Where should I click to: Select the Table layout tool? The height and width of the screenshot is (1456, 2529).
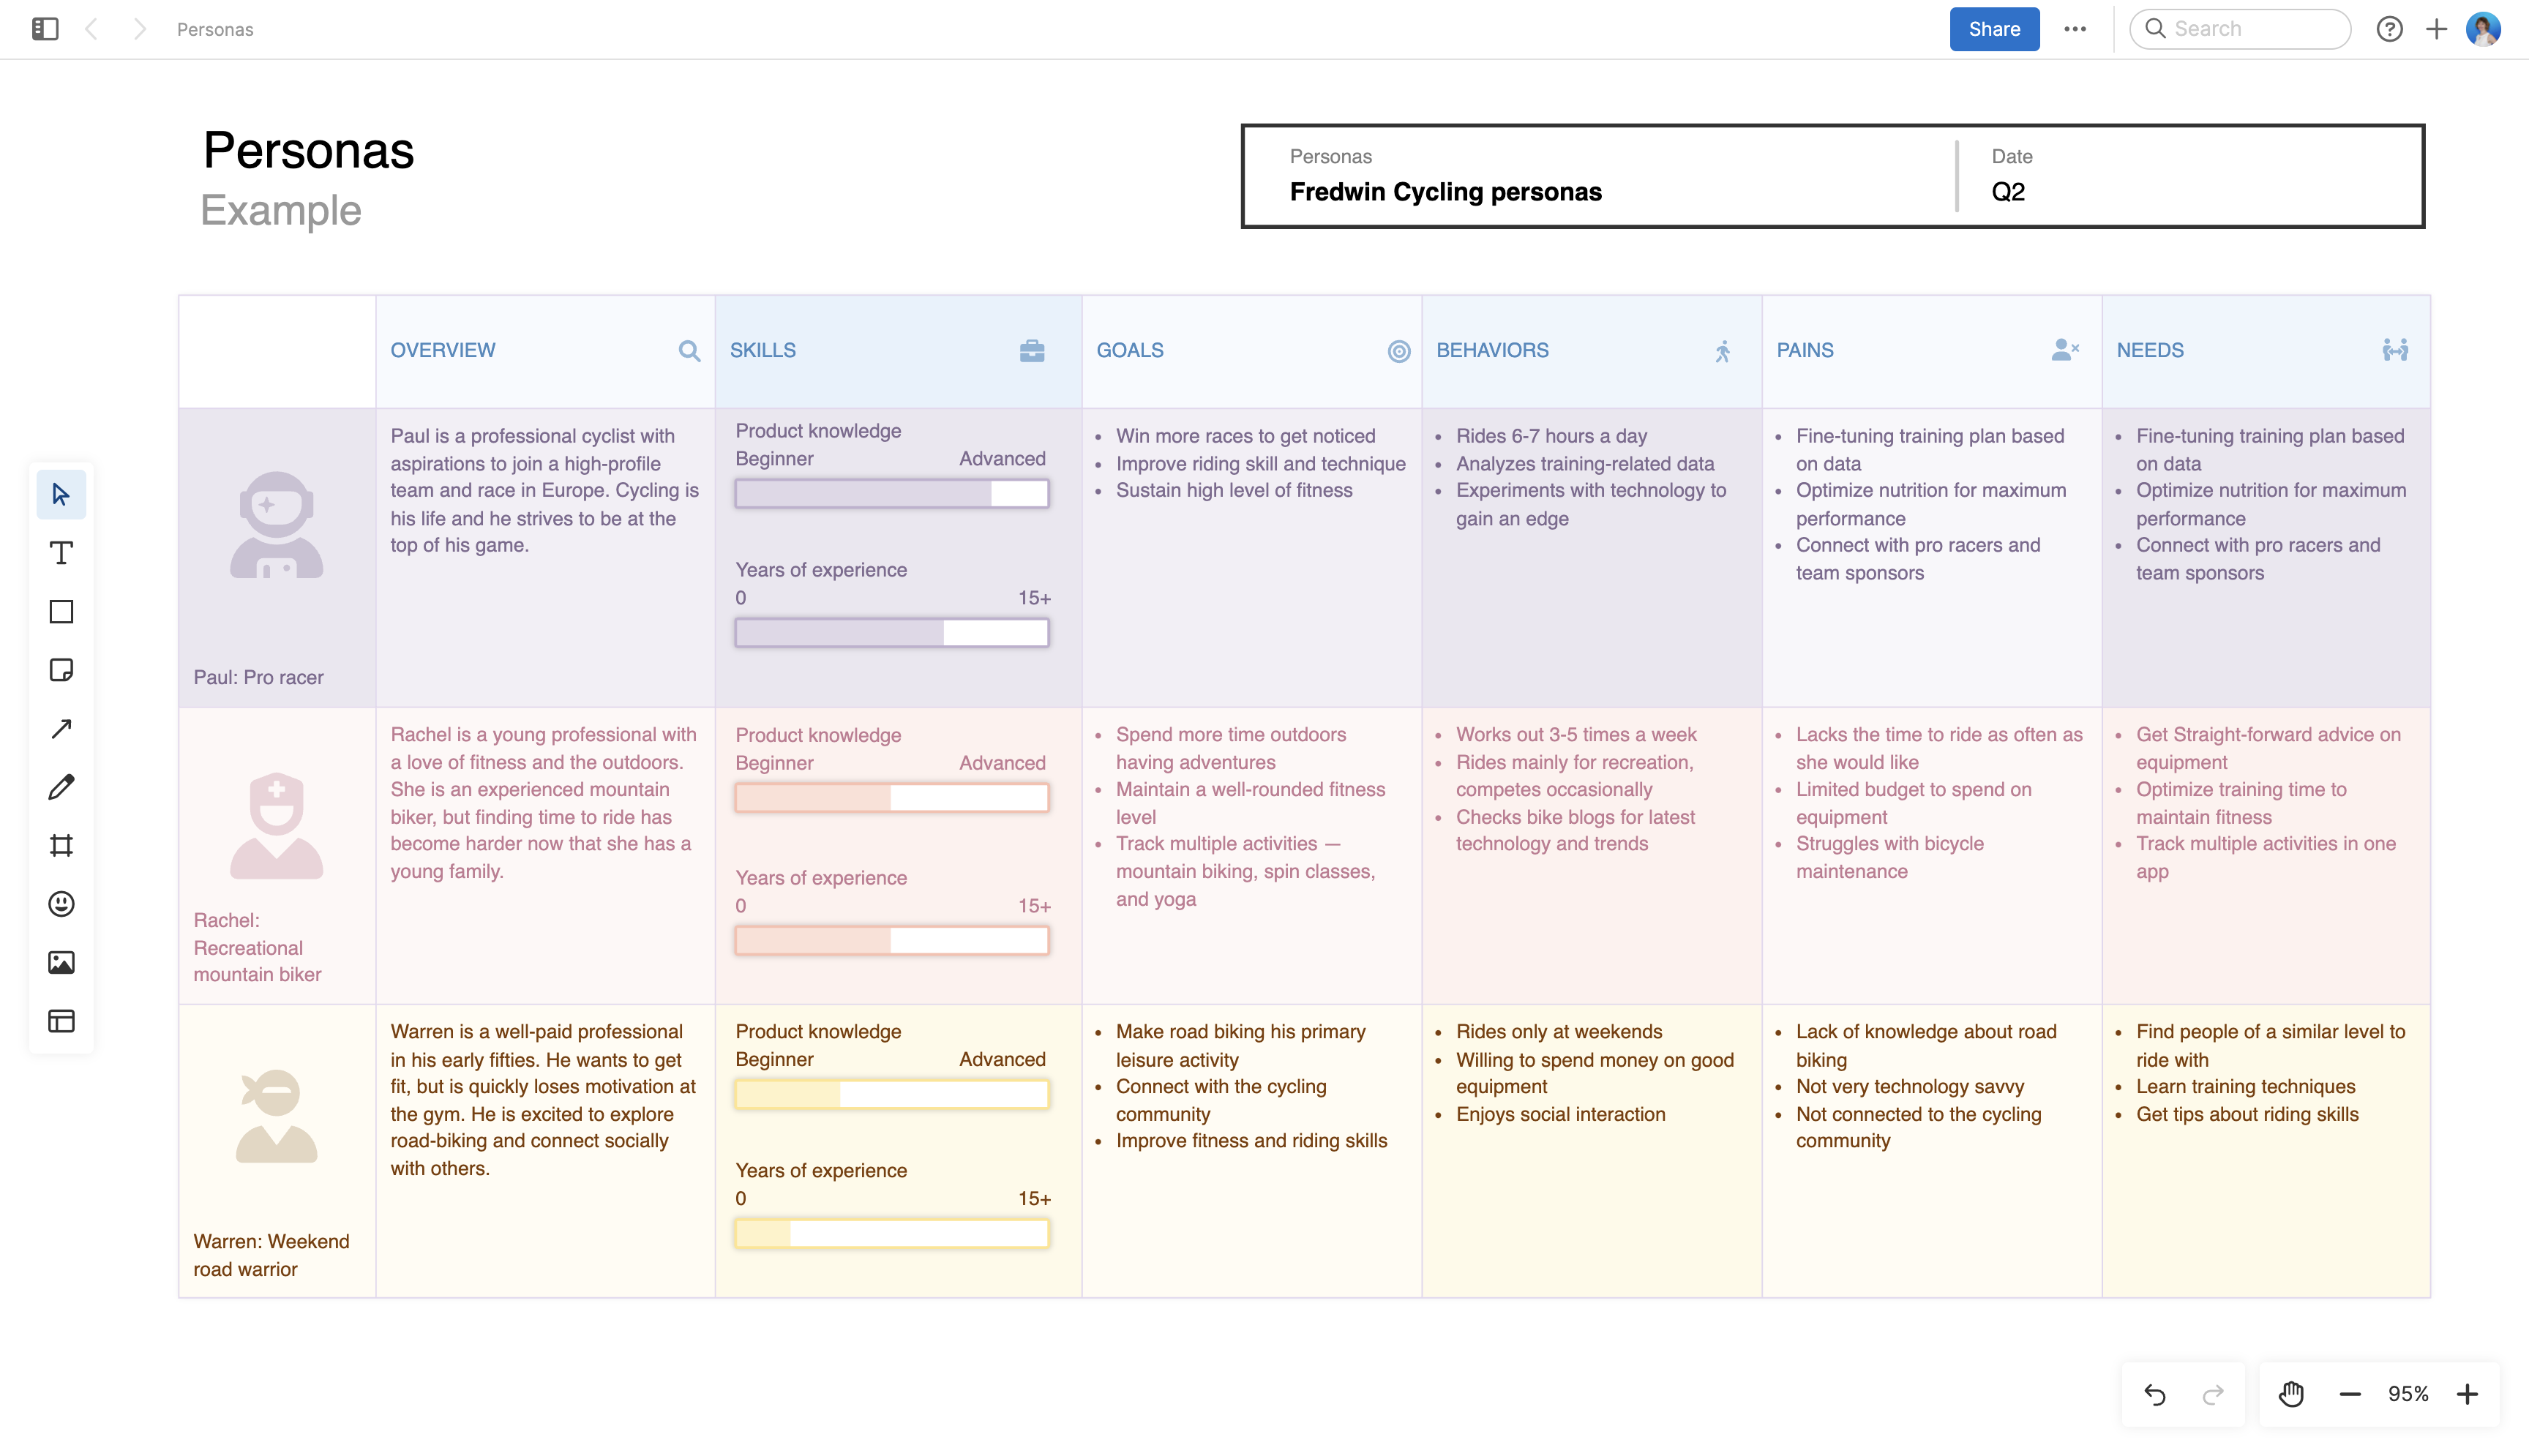[x=61, y=1021]
